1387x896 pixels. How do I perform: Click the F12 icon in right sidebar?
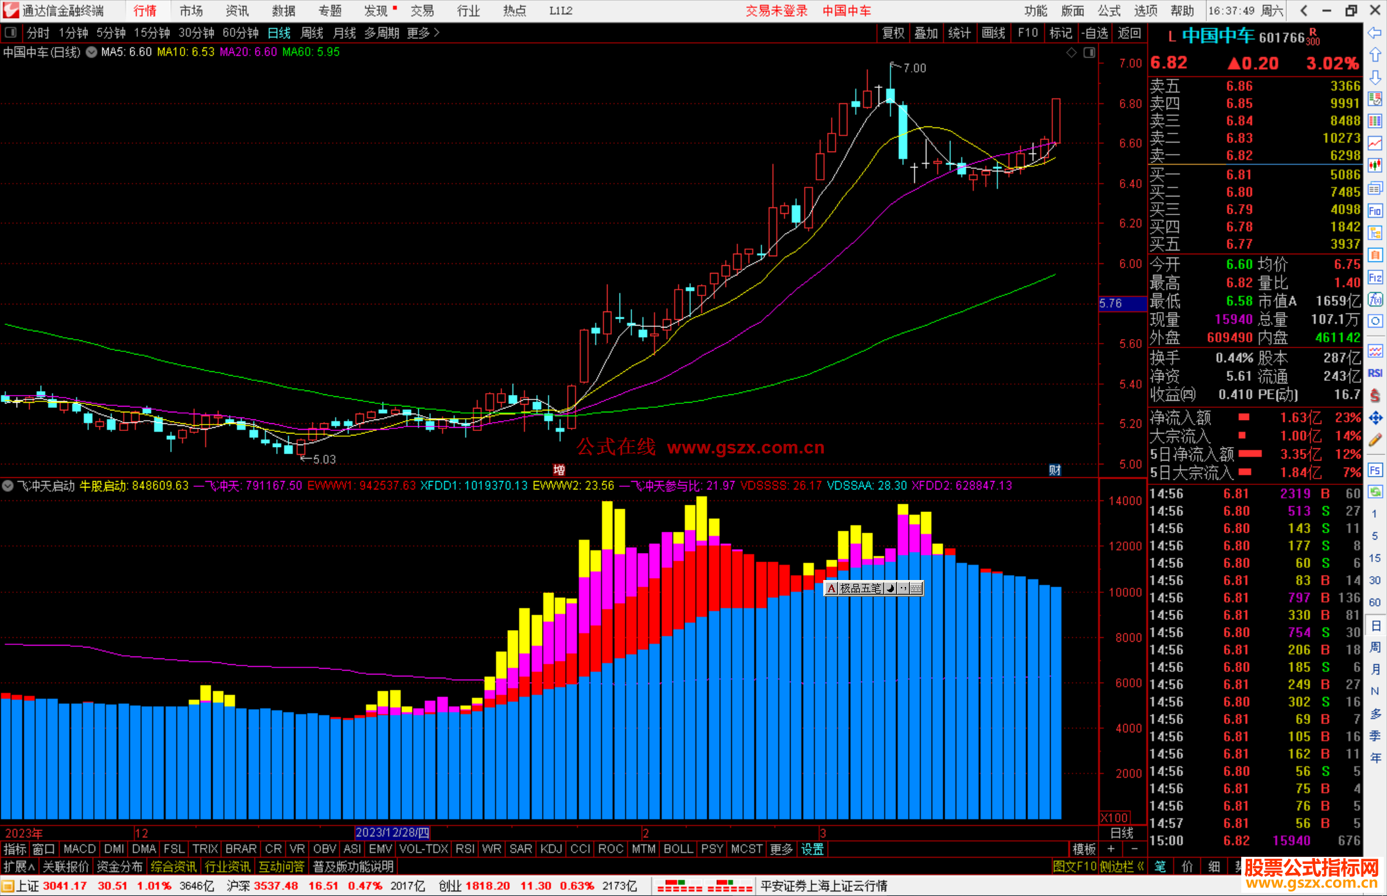(1375, 277)
